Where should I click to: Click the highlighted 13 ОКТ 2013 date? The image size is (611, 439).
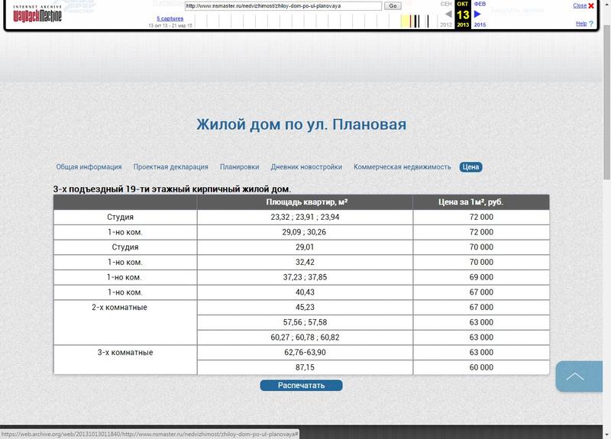click(x=463, y=14)
